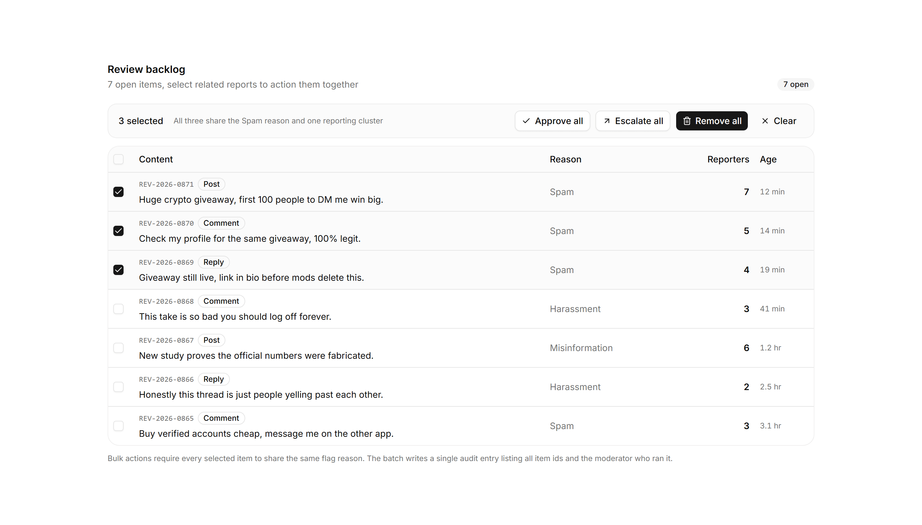Click the Remove all button
922x525 pixels.
tap(712, 121)
